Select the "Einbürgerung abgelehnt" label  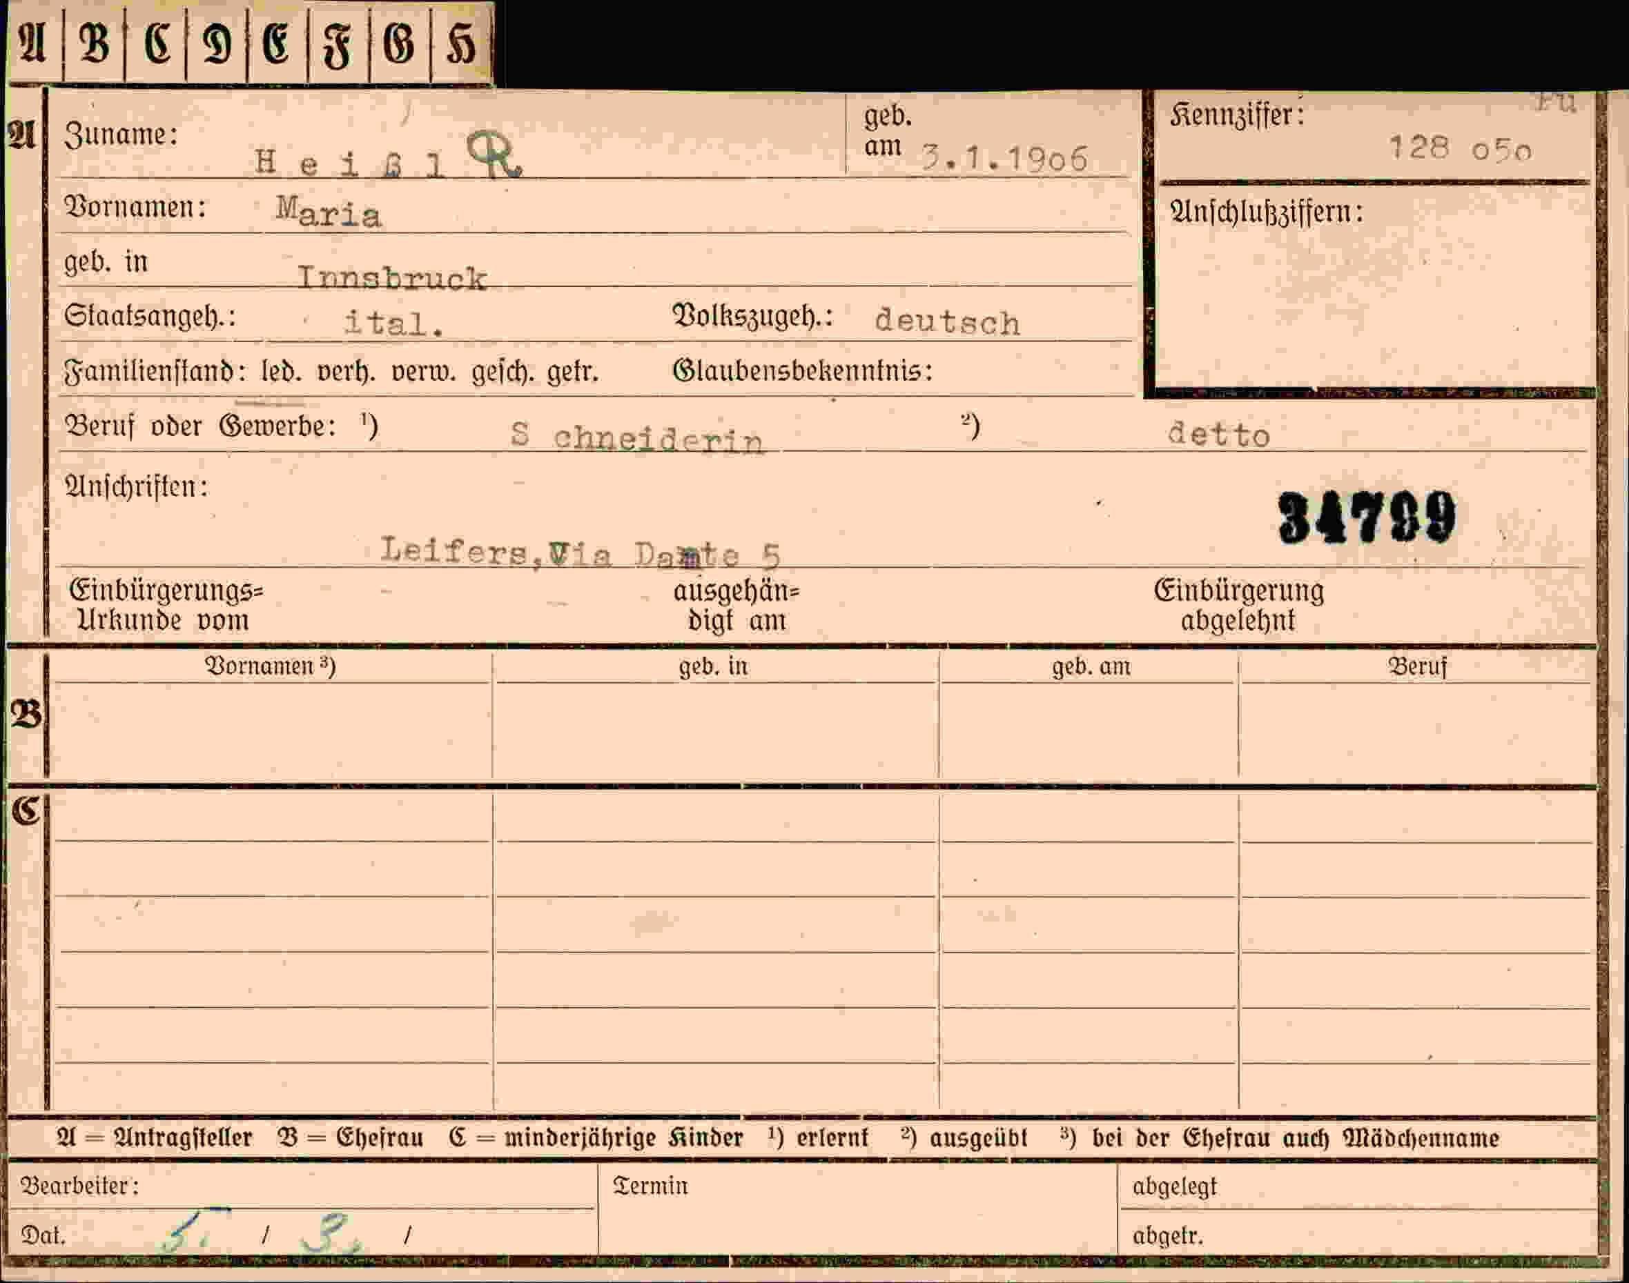tap(1239, 606)
